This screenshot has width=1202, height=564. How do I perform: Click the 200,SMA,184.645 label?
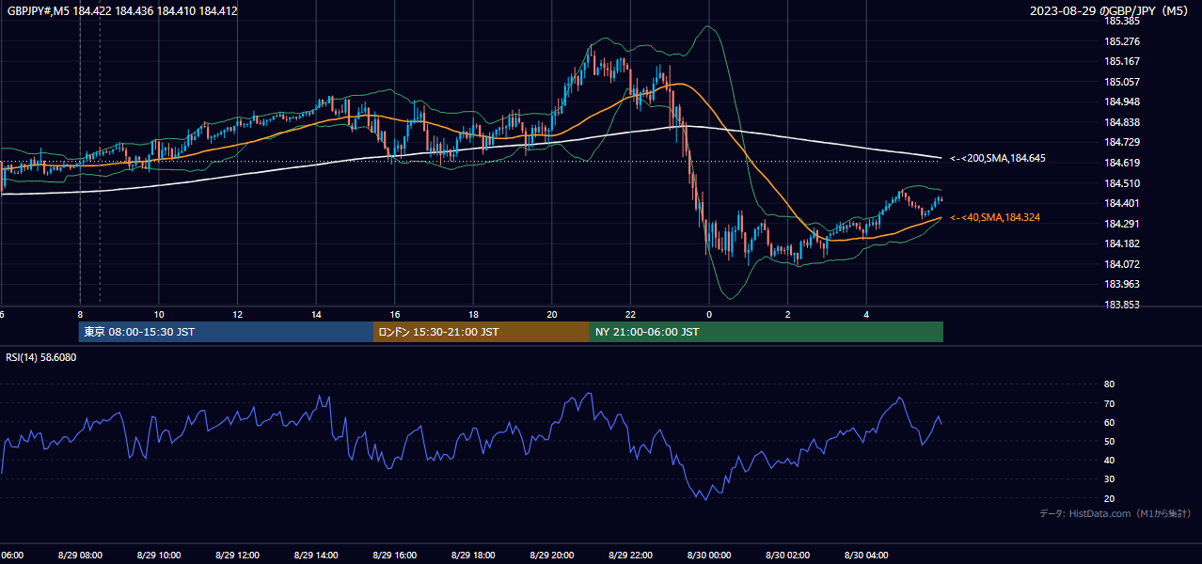coord(998,159)
